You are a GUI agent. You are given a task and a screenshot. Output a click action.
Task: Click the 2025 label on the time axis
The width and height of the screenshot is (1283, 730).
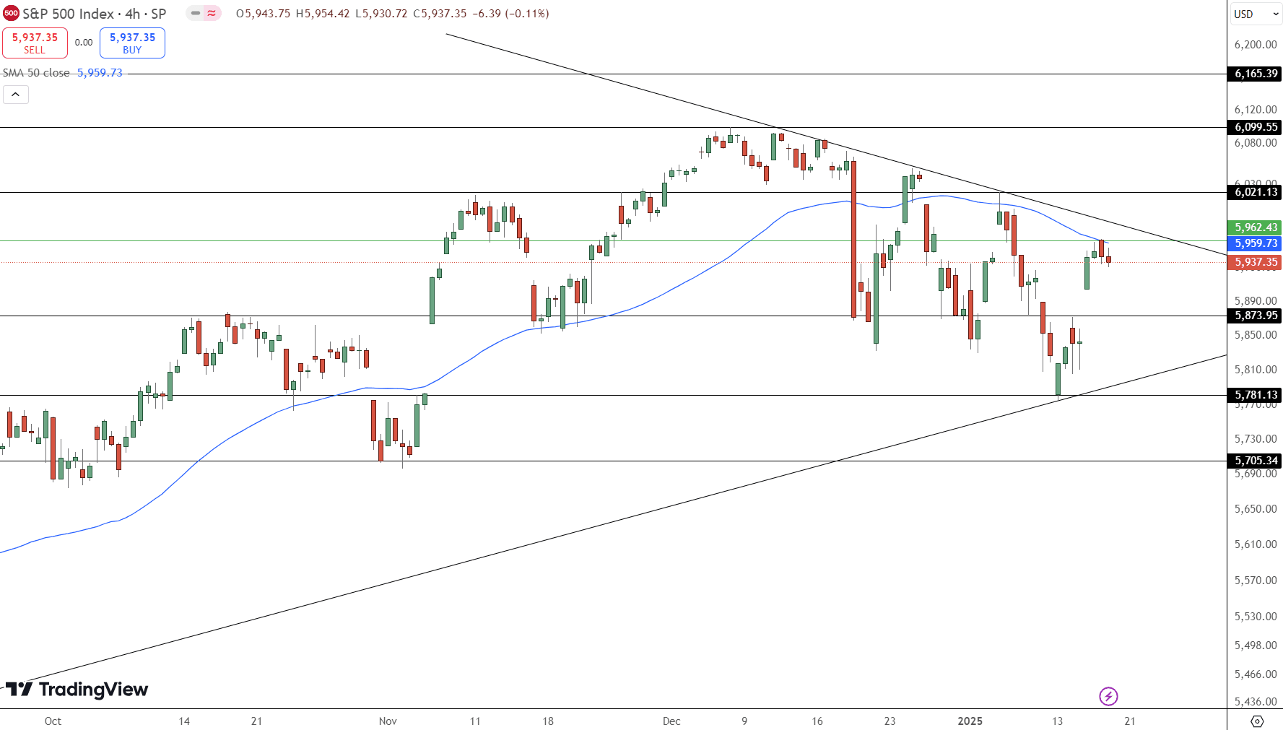970,721
